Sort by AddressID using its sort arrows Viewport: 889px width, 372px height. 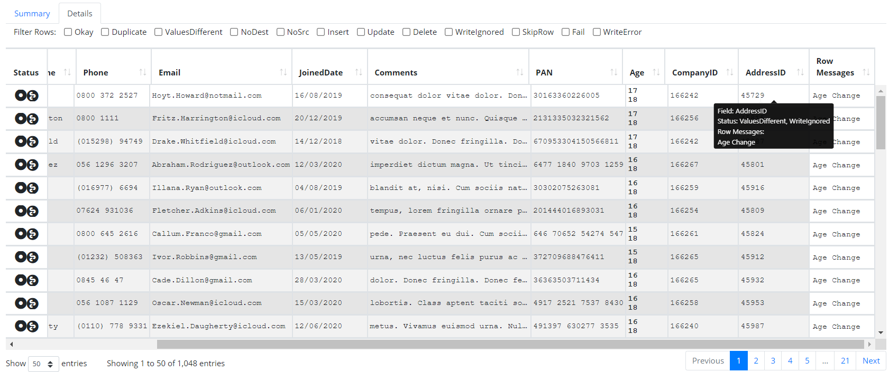[x=801, y=72]
